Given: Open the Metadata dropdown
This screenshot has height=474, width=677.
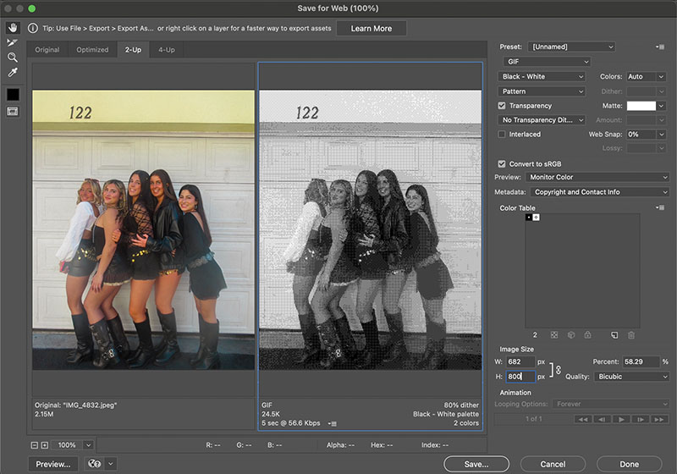Looking at the screenshot, I should (597, 192).
